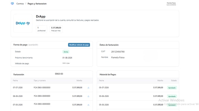Select Pagos y facturacion breadcrumb
Image resolution: width=199 pixels, height=111 pixels.
(37, 4)
